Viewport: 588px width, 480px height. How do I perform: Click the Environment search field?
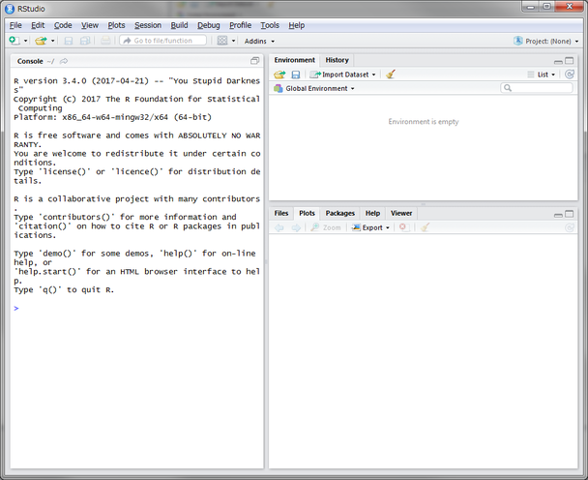pos(537,88)
